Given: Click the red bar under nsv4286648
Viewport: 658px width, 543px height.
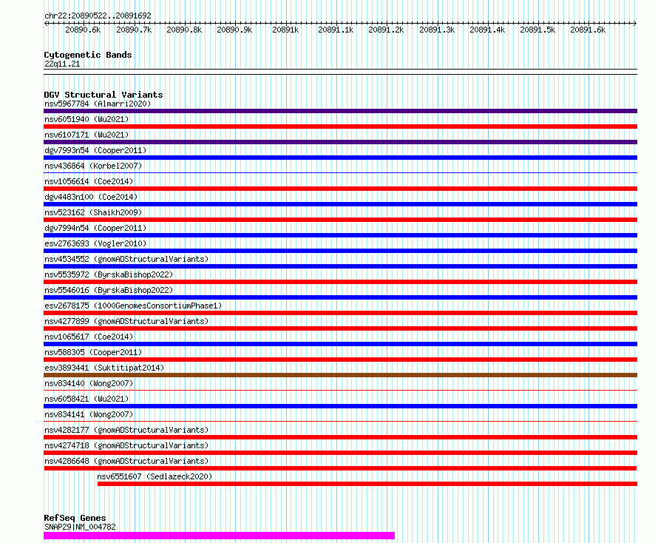Looking at the screenshot, I should (x=340, y=468).
